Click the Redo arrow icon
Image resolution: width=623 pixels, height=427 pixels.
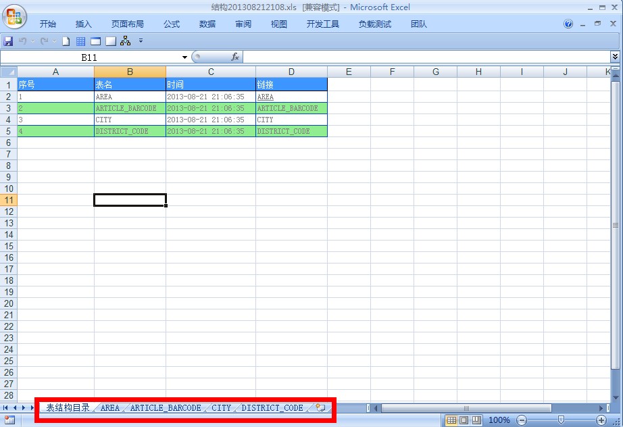coord(44,41)
